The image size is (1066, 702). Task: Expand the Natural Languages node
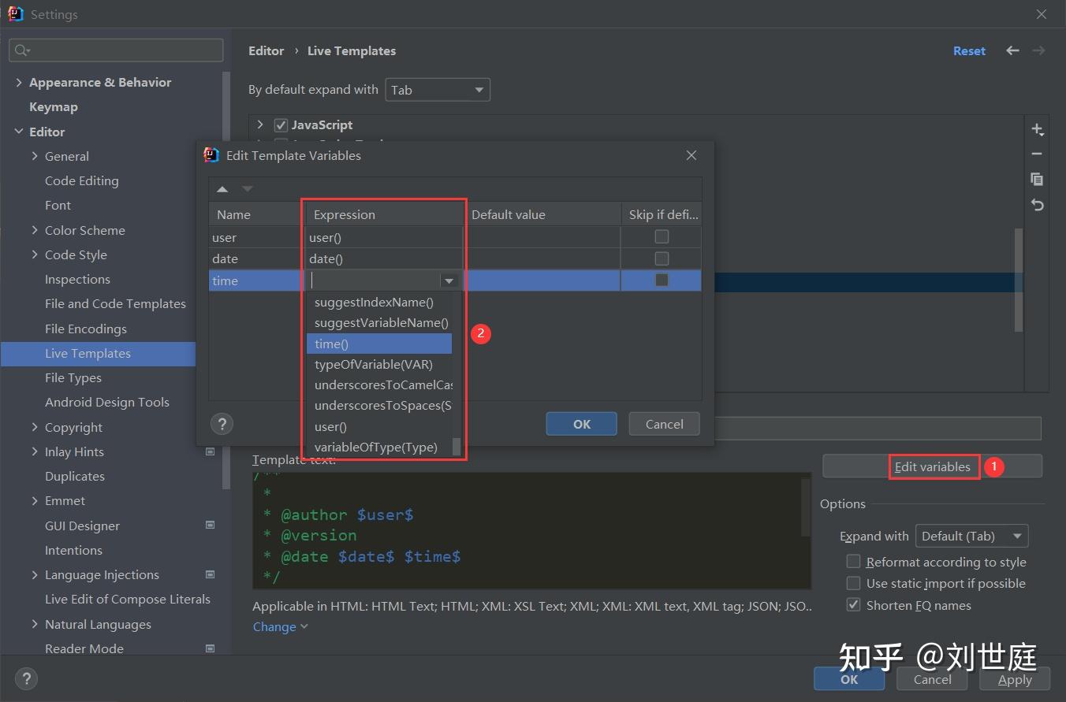pyautogui.click(x=35, y=624)
